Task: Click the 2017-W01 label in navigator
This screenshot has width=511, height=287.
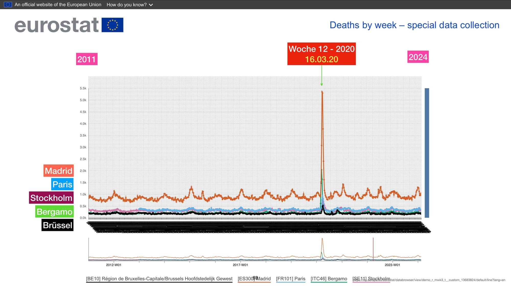Action: click(x=240, y=265)
